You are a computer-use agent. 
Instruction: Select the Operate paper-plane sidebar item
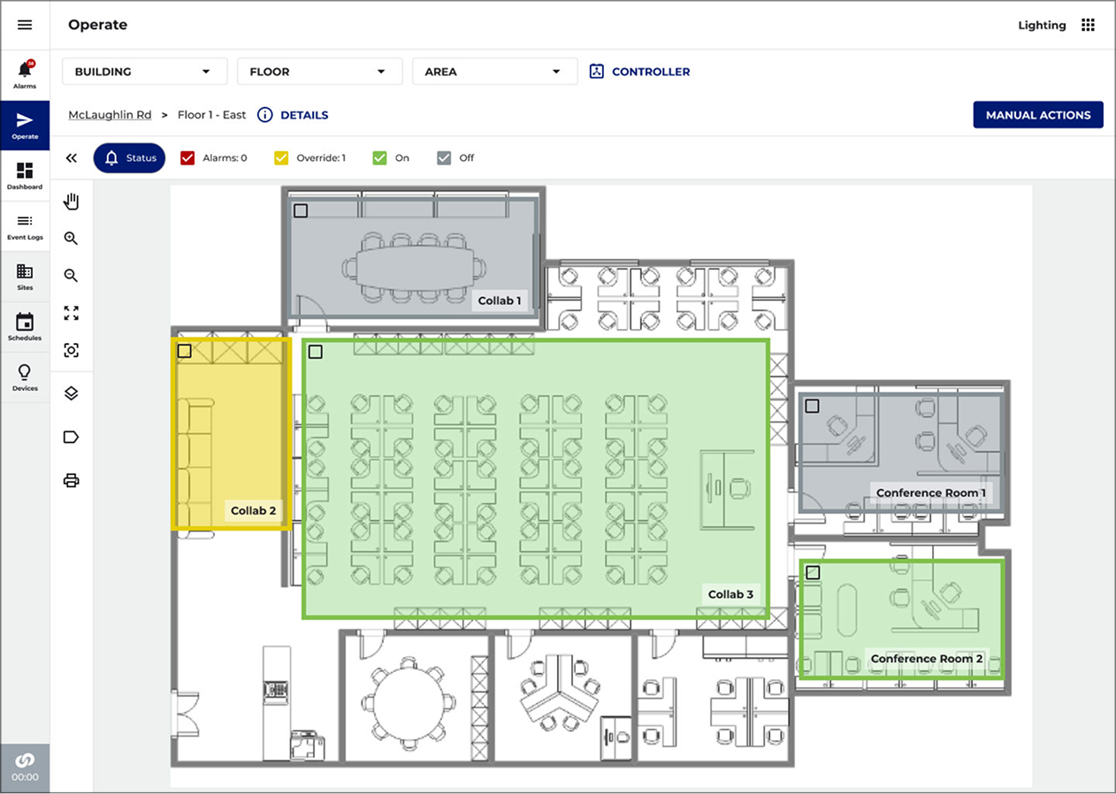pos(25,125)
